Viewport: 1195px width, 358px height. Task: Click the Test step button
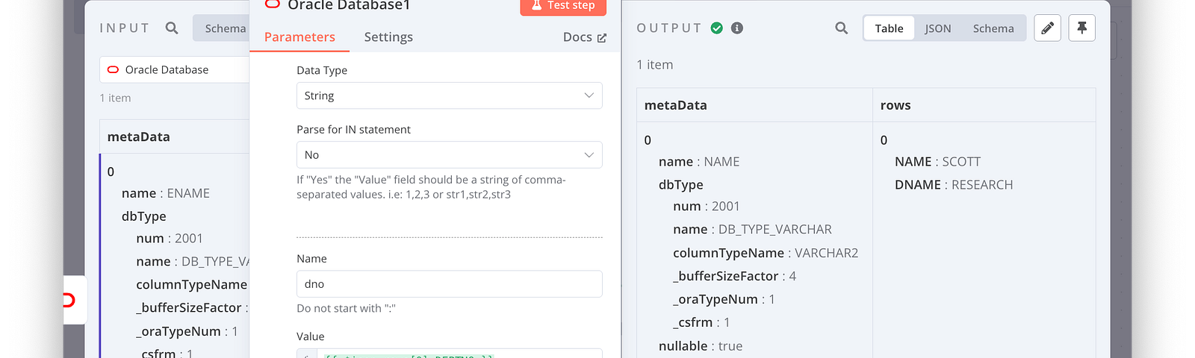[x=563, y=6]
